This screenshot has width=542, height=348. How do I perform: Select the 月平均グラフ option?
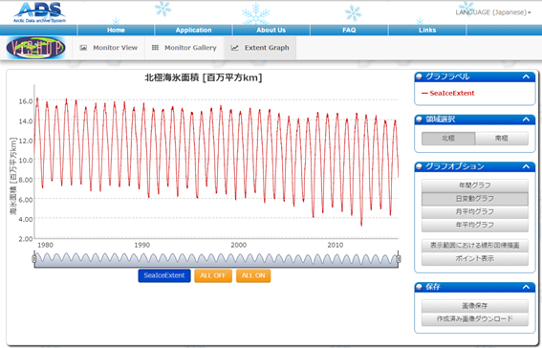(x=475, y=211)
